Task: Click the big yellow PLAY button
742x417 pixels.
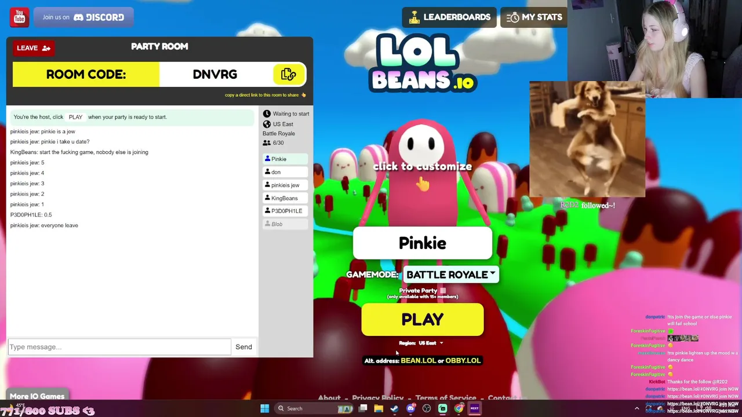Action: 423,320
